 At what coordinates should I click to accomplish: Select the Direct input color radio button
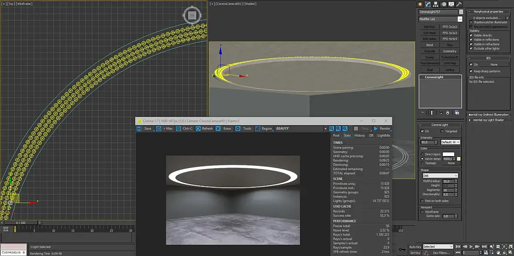pos(422,154)
